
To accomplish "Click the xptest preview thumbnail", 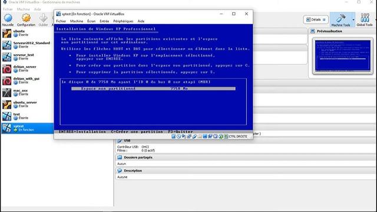I will click(x=343, y=56).
